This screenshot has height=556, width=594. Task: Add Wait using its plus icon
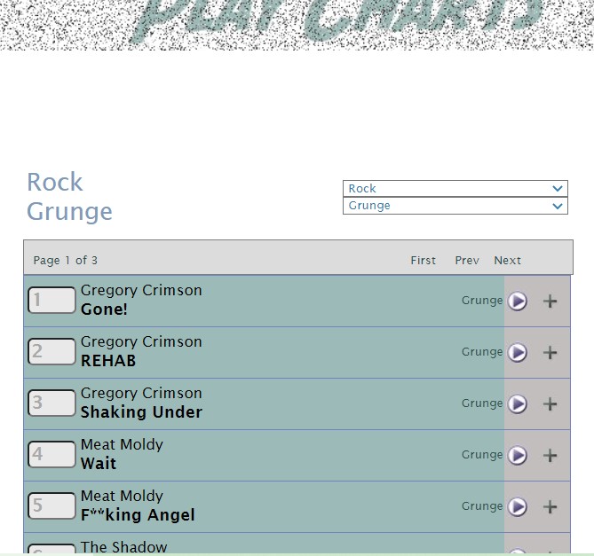click(x=550, y=456)
